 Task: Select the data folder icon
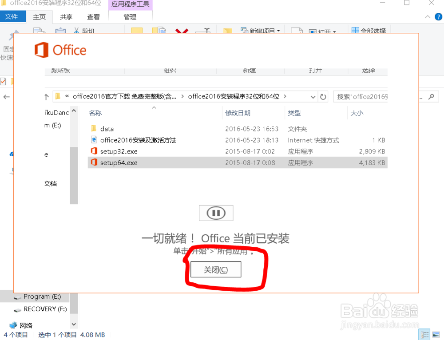tap(94, 129)
